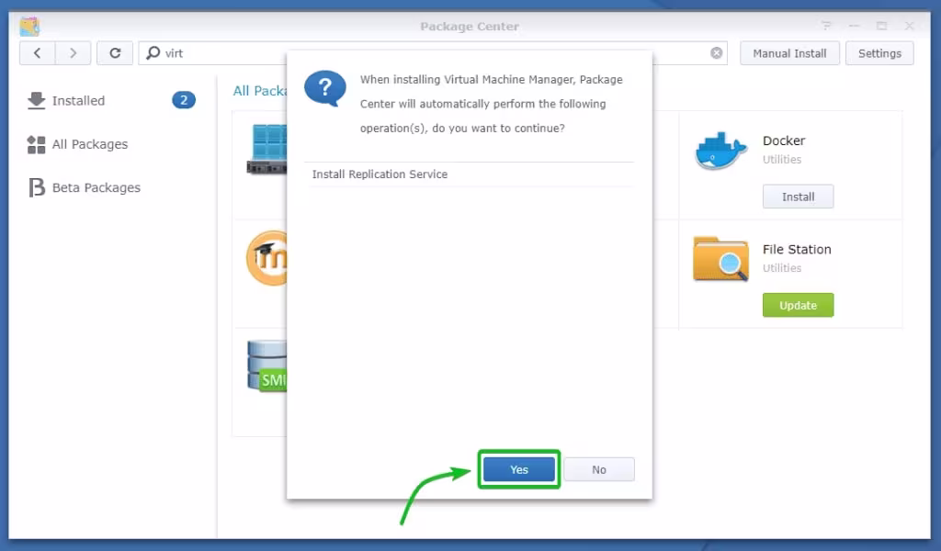Maximize the Package Center window

(x=881, y=26)
